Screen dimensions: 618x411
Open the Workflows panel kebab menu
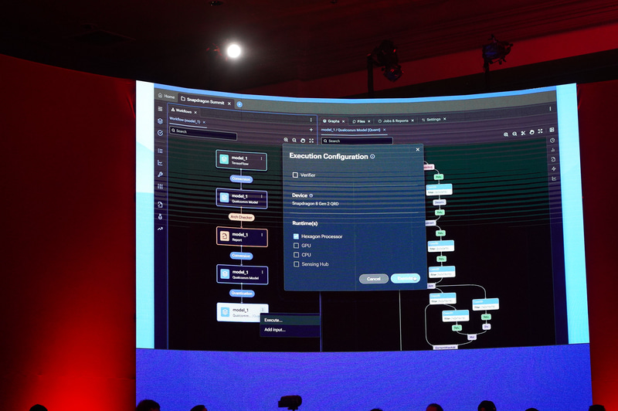coord(311,120)
